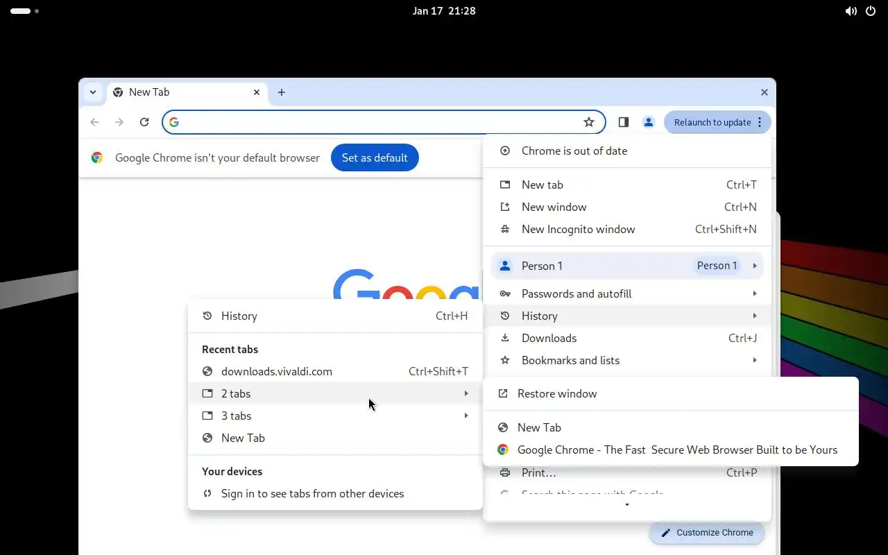The width and height of the screenshot is (888, 555).
Task: Click Sign in to see tabs from other devices
Action: [x=335, y=493]
